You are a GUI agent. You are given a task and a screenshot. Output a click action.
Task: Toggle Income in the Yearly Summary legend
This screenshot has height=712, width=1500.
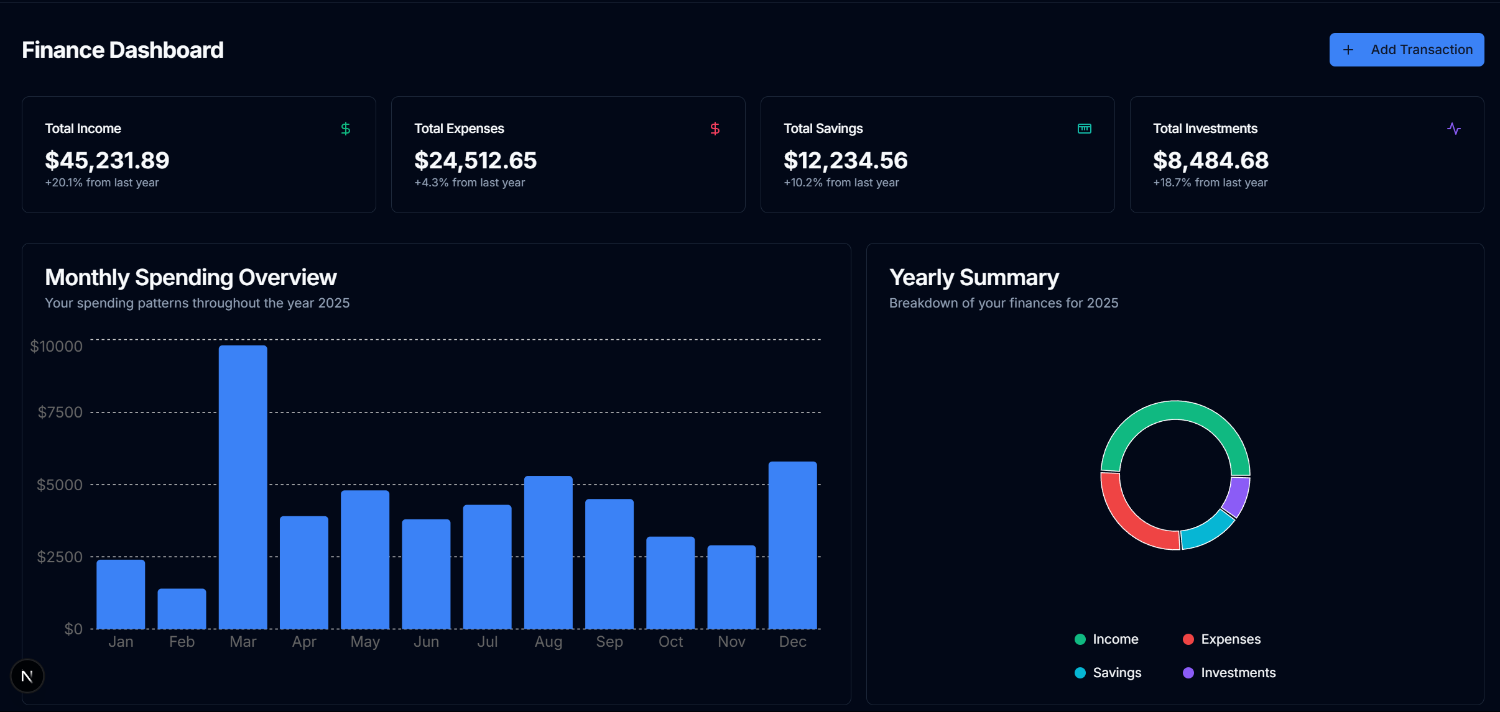click(x=1106, y=639)
